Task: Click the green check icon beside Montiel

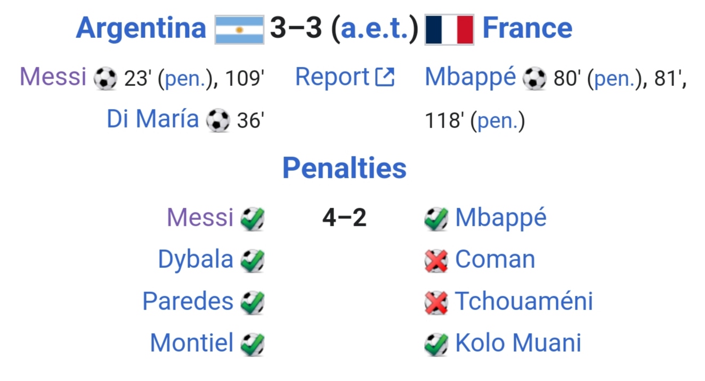Action: pos(252,344)
